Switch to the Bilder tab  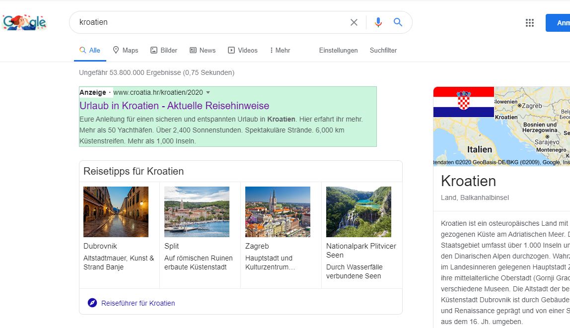click(x=164, y=50)
